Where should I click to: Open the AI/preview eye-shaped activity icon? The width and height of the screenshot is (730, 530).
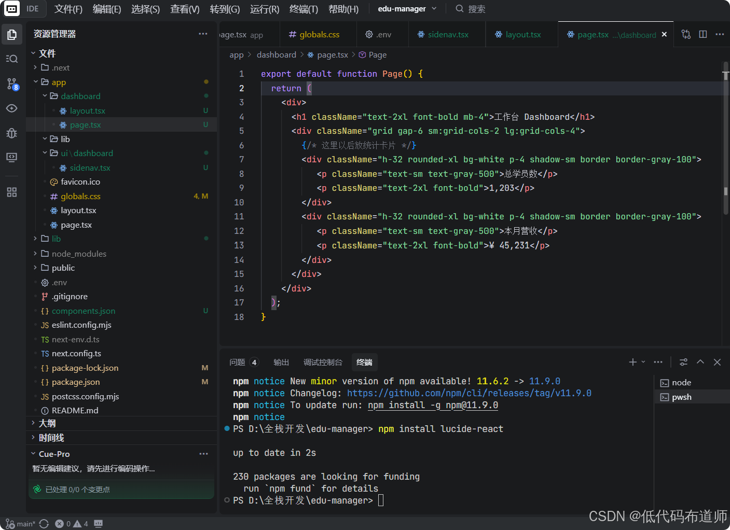click(x=12, y=108)
